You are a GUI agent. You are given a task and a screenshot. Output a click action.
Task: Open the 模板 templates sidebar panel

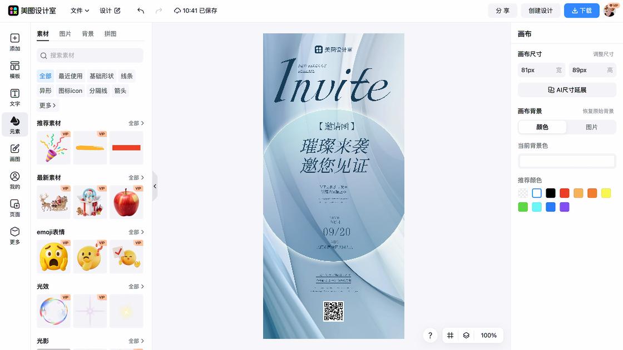[14, 70]
